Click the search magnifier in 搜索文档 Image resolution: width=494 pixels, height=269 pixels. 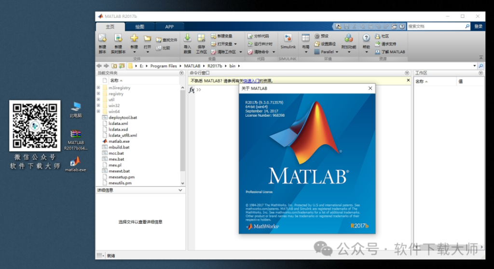point(467,27)
